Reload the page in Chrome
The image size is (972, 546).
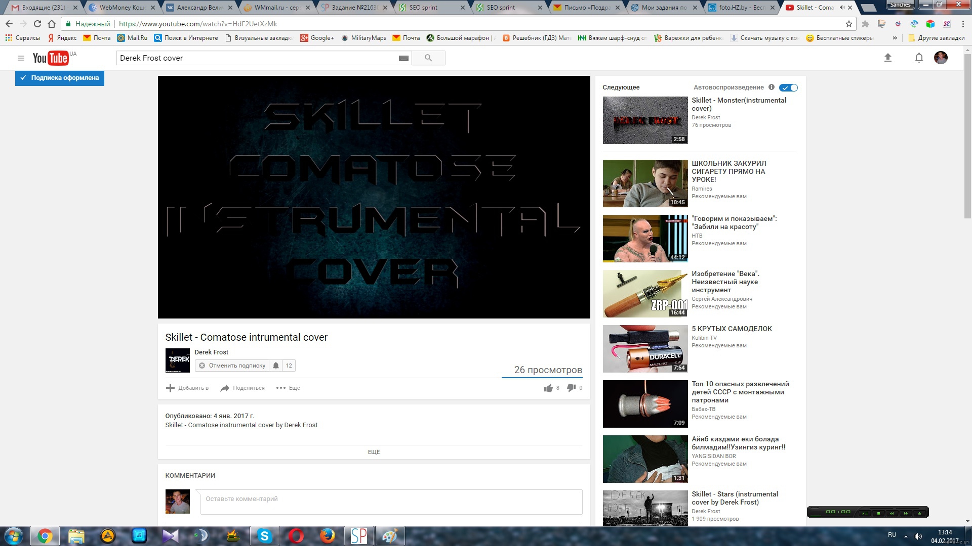point(37,24)
